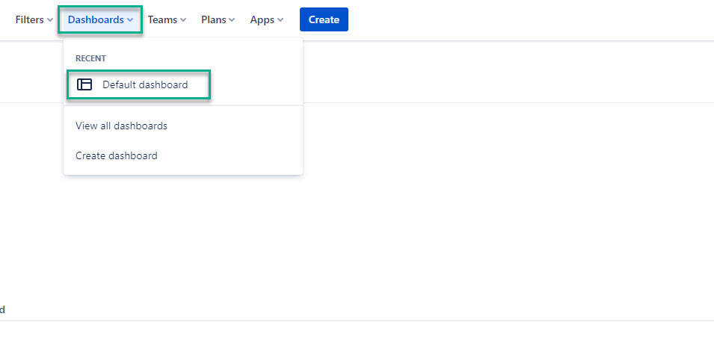The image size is (714, 352).
Task: Click the chevron arrow beside Plans
Action: click(232, 20)
